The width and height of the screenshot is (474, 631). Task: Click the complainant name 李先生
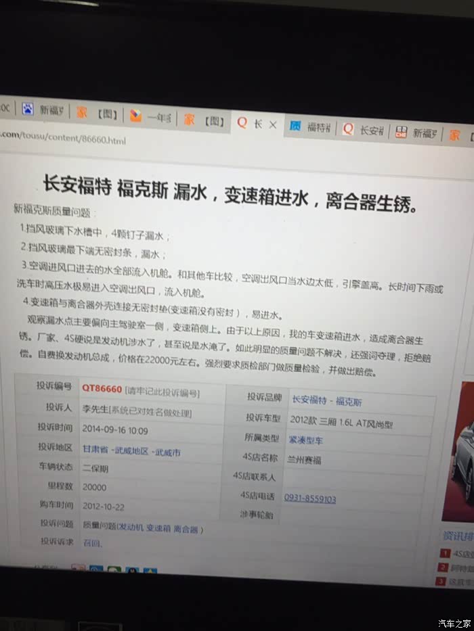(x=95, y=409)
